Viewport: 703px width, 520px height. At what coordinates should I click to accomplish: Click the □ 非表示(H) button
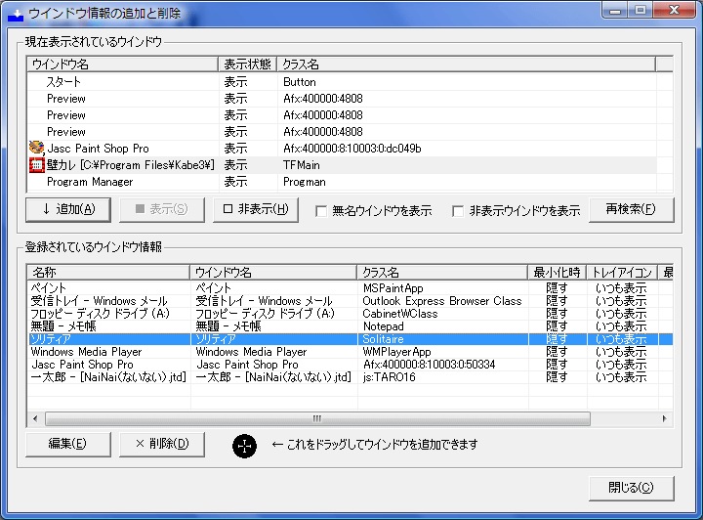pyautogui.click(x=256, y=209)
